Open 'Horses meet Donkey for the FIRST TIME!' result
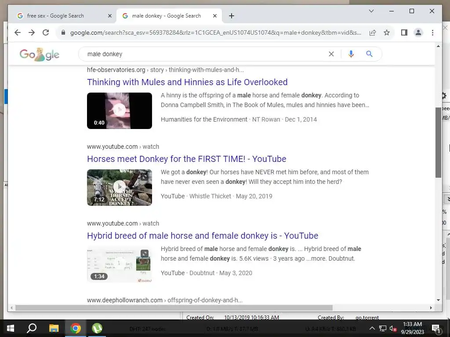450x337 pixels. [186, 159]
